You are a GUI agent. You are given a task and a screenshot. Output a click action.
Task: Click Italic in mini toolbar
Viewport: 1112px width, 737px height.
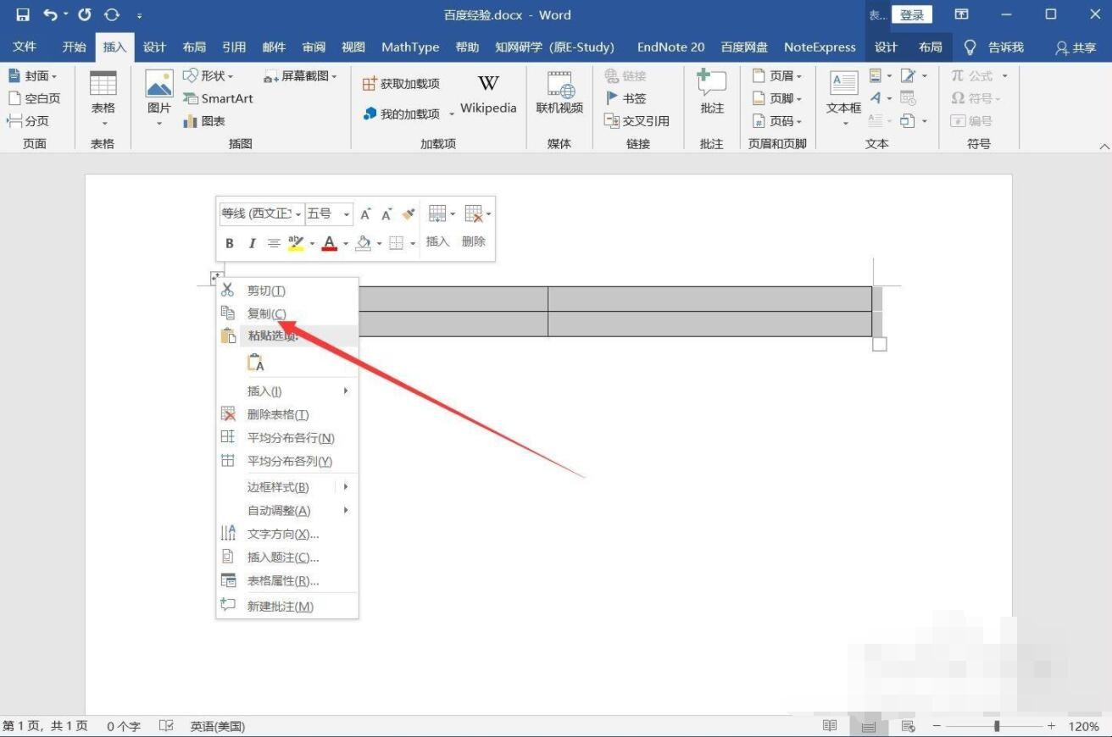252,243
